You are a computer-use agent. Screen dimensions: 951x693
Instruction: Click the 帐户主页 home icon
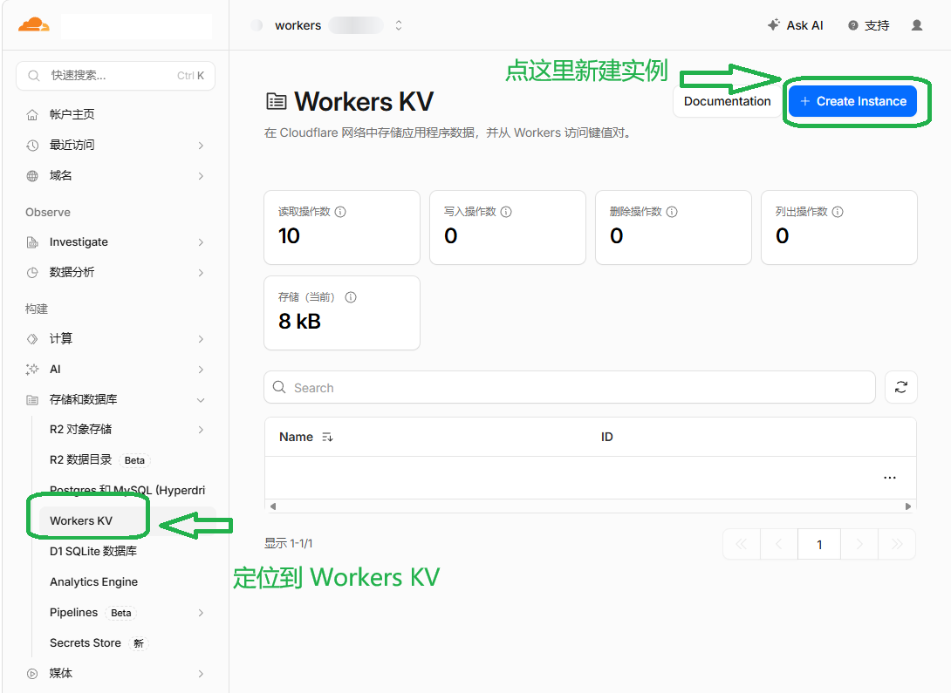[x=32, y=114]
